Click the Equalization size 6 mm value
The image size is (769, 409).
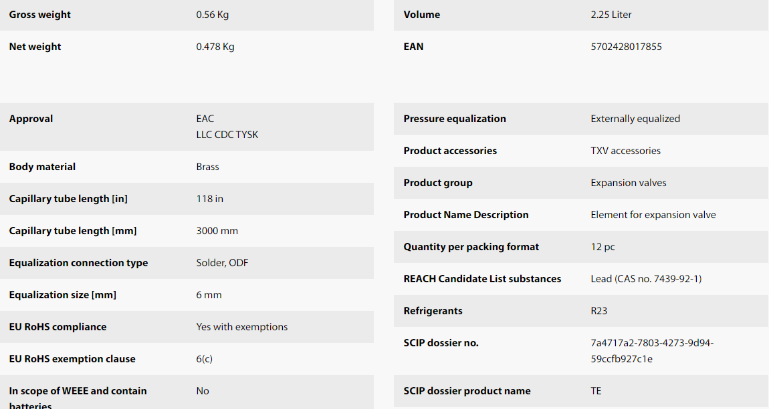click(x=209, y=295)
